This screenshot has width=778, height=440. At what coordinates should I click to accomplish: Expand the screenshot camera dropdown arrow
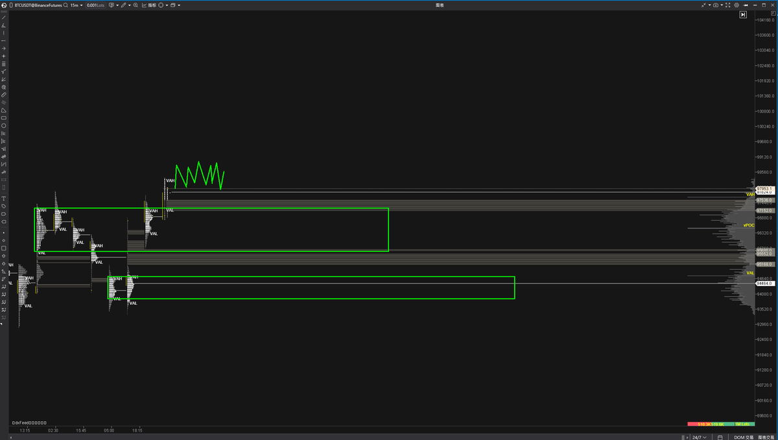pos(722,5)
